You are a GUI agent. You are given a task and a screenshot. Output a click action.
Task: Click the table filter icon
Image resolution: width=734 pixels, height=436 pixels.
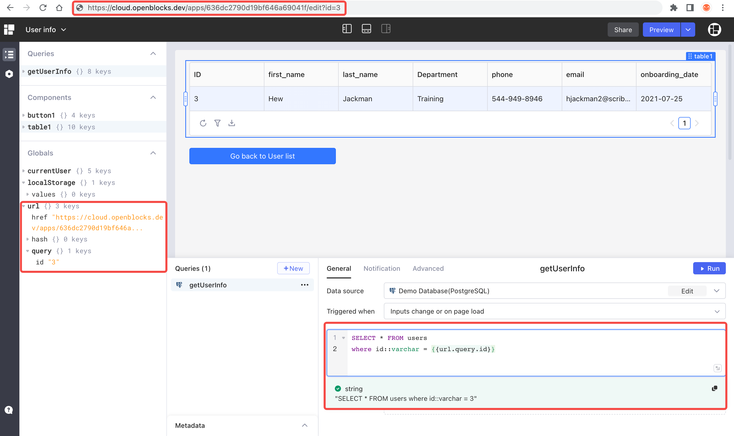217,123
